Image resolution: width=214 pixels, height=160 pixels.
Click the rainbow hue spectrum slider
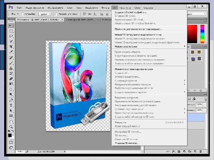pos(202,34)
